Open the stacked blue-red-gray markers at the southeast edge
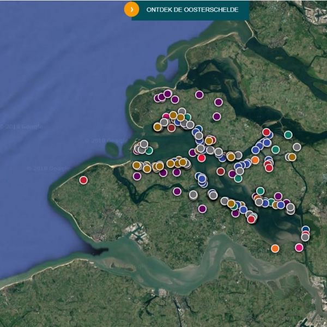This screenshot has width=327, height=327. (x=305, y=233)
